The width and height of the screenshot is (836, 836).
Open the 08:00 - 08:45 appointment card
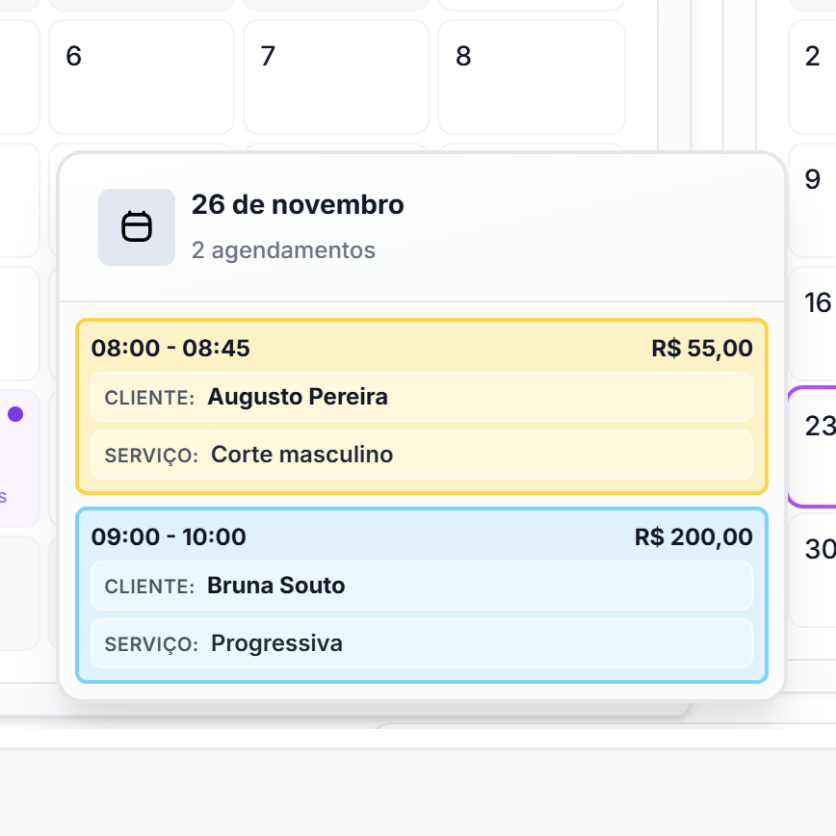pyautogui.click(x=421, y=348)
